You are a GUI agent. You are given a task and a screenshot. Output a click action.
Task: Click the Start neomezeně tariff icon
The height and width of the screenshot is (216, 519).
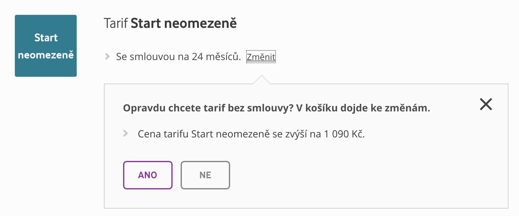click(x=45, y=45)
